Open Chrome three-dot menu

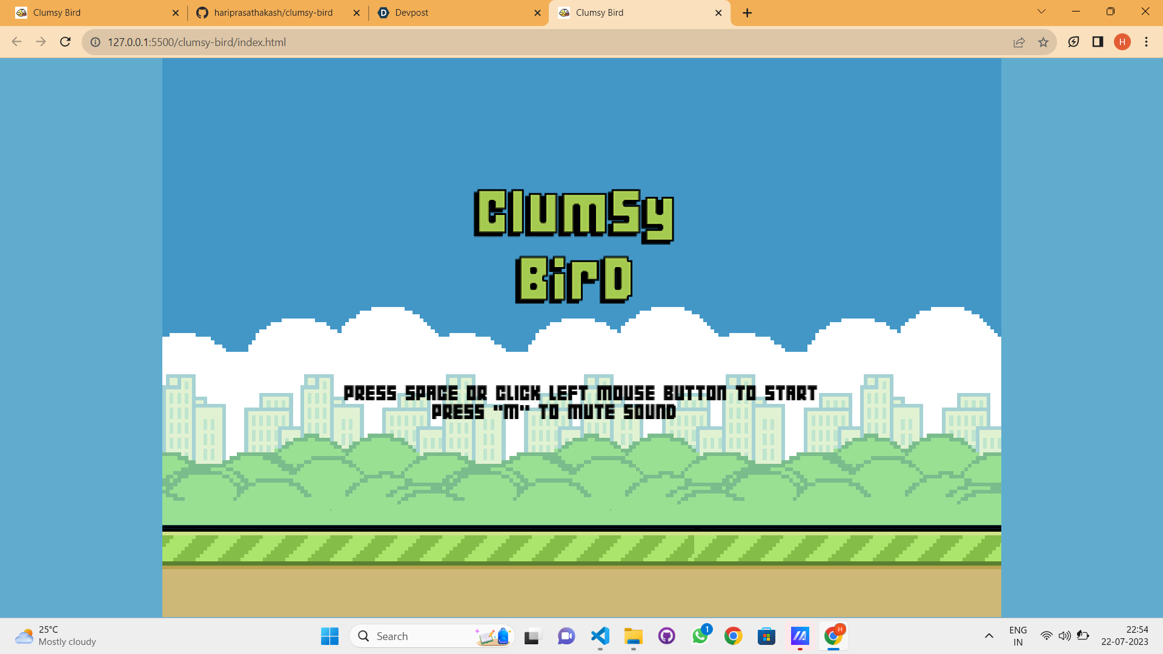(x=1146, y=42)
